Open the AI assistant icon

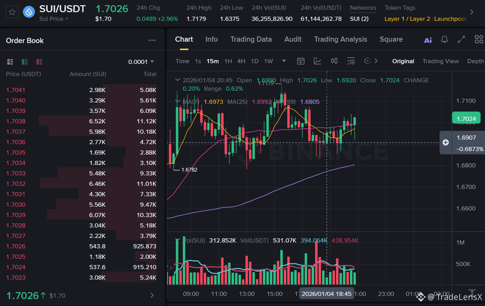click(428, 39)
